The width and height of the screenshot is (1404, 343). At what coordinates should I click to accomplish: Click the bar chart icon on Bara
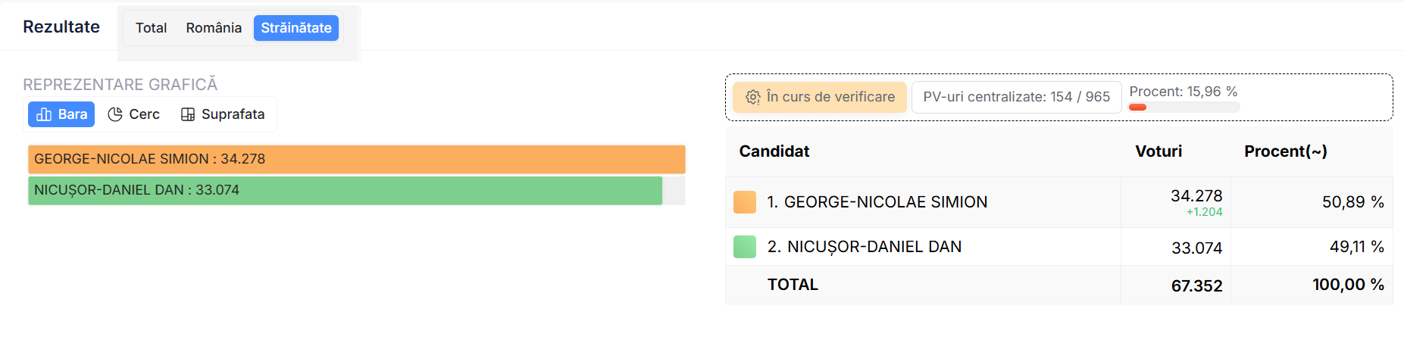coord(44,114)
